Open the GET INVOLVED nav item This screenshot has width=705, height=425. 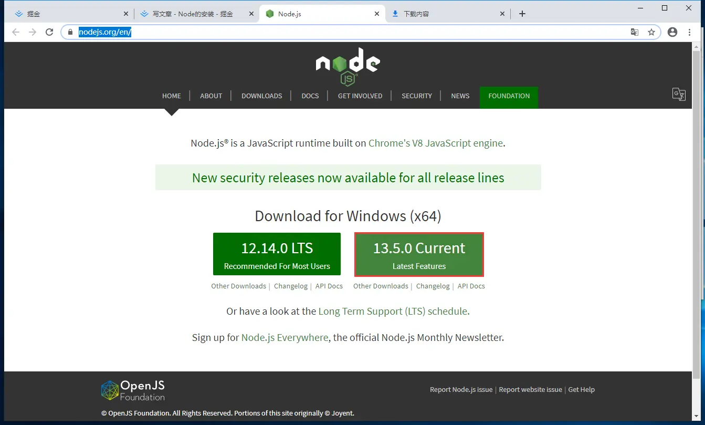click(x=360, y=96)
